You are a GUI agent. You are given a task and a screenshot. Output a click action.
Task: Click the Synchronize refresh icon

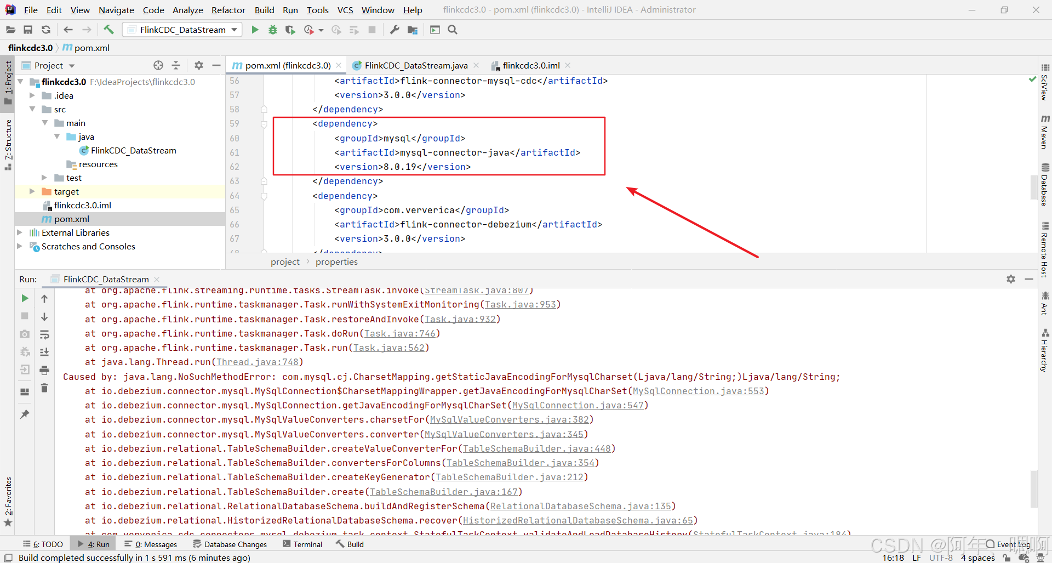(46, 30)
